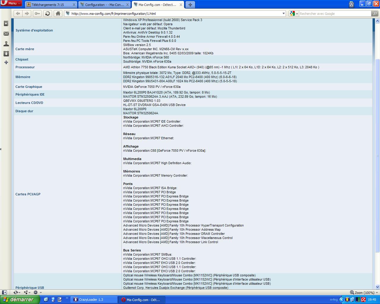Open the Bookmarks star panel in sidebar
Viewport: 380px width, 304px height.
tap(6, 23)
